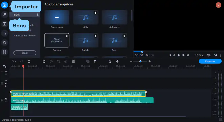Download the Beep sound

pos(124,36)
